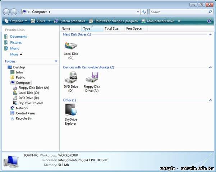Collapse the Other group

point(210,100)
